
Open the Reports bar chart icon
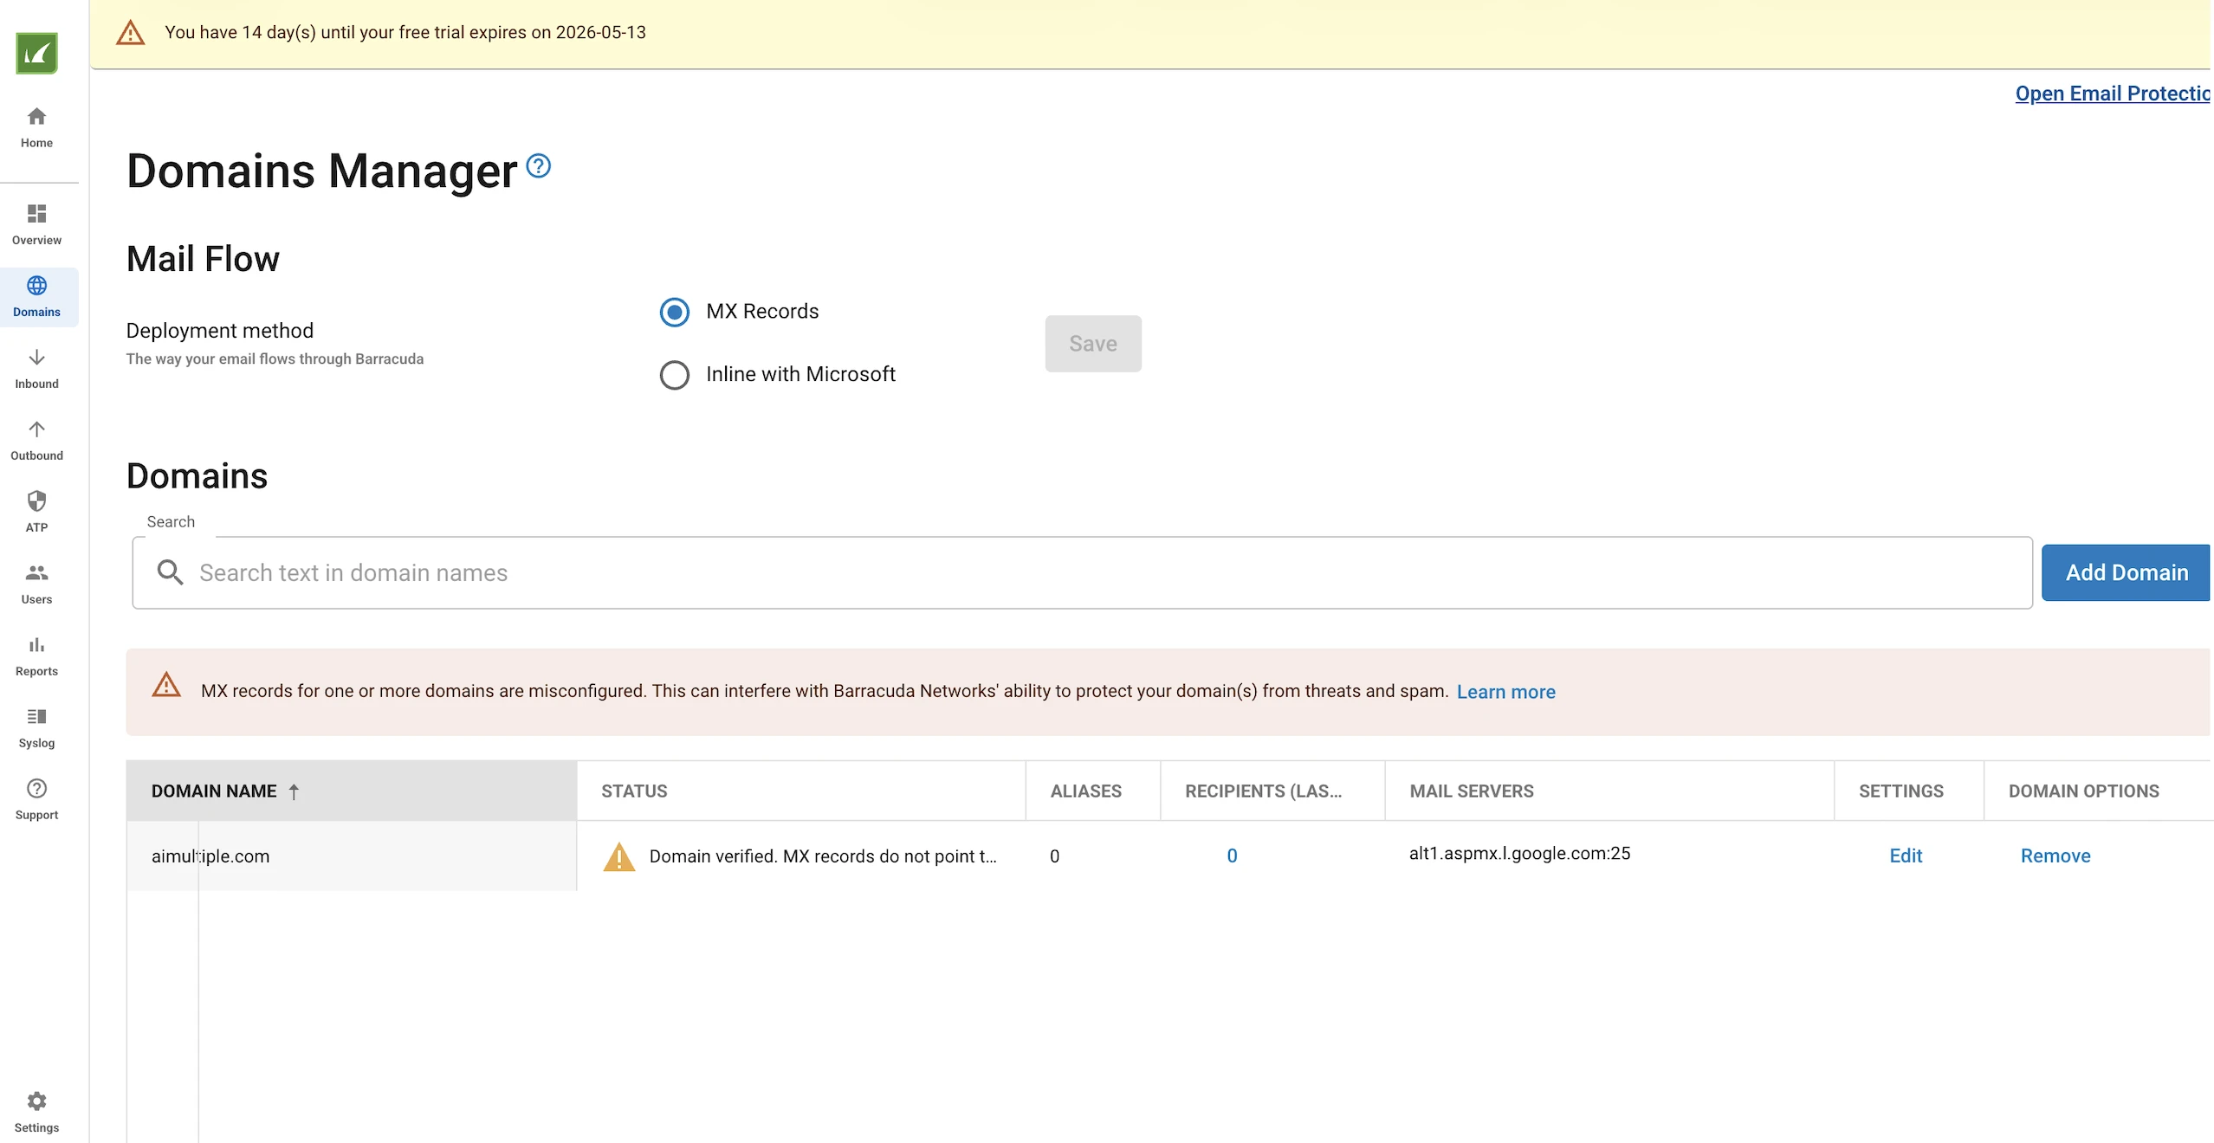[x=36, y=644]
